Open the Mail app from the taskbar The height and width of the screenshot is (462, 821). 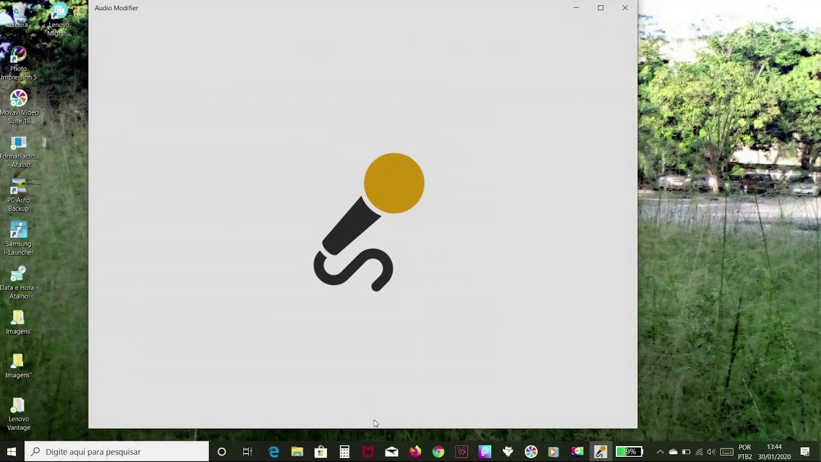pyautogui.click(x=391, y=452)
